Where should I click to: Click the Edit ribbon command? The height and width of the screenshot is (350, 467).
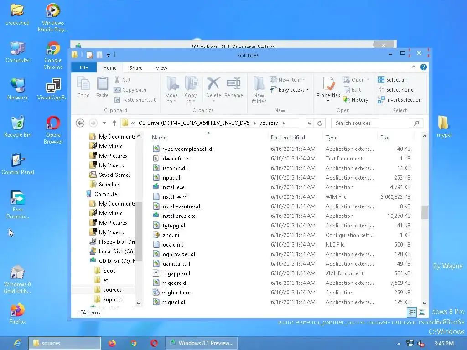(x=352, y=90)
